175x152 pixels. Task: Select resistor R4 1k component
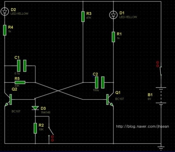click(4, 30)
